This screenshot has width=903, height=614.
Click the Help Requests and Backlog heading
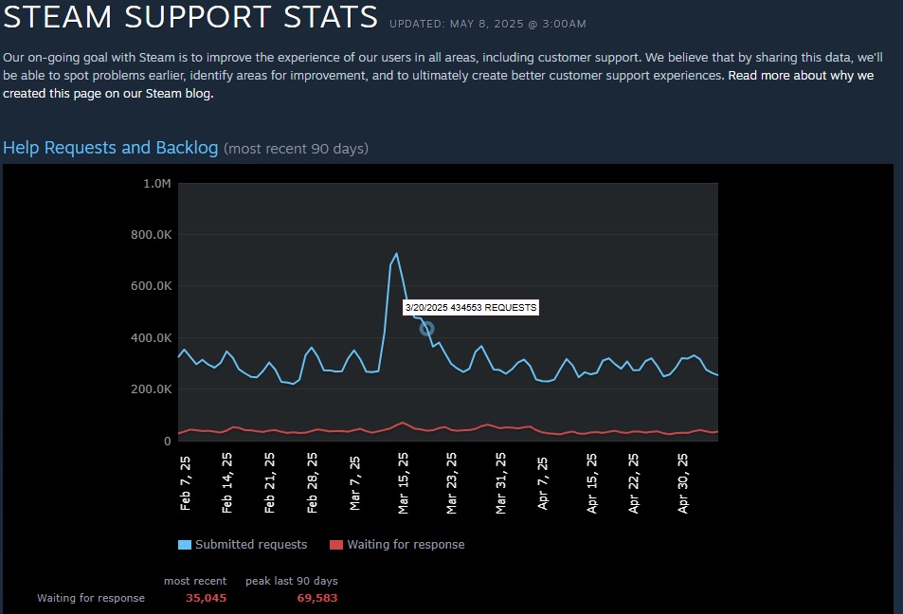tap(111, 148)
